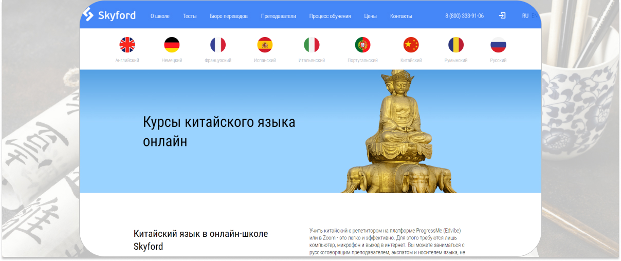Viewport: 621px width, 261px height.
Task: Select the Portuguese flag icon
Action: pos(362,45)
